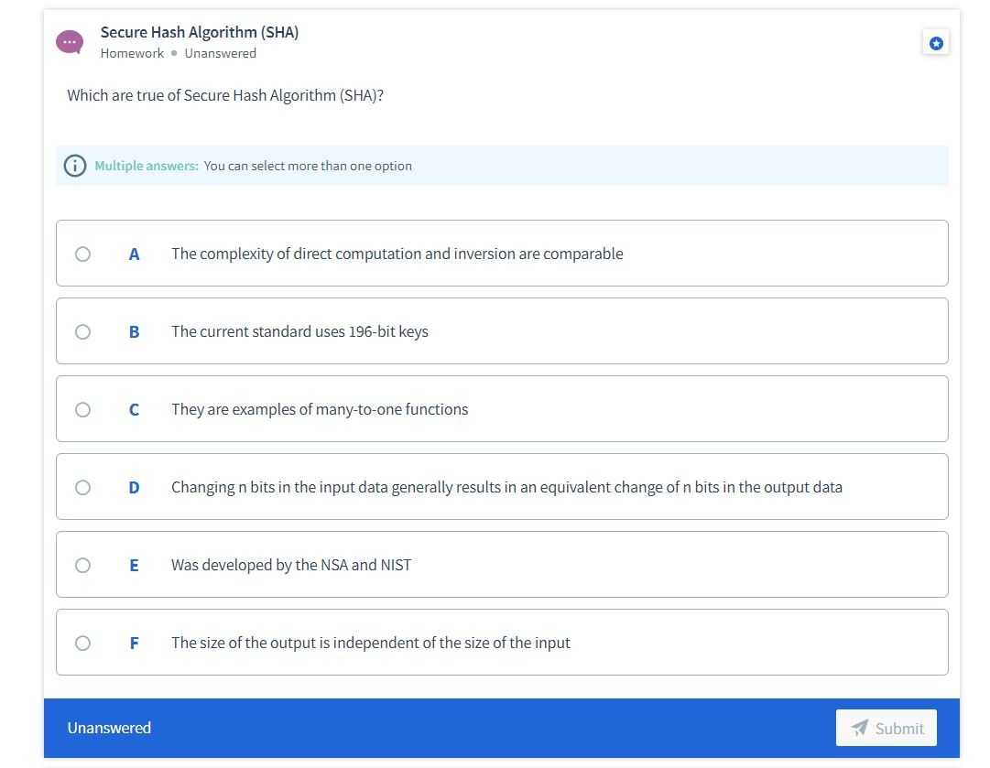Select answer option C radio button
990x768 pixels.
(x=83, y=409)
